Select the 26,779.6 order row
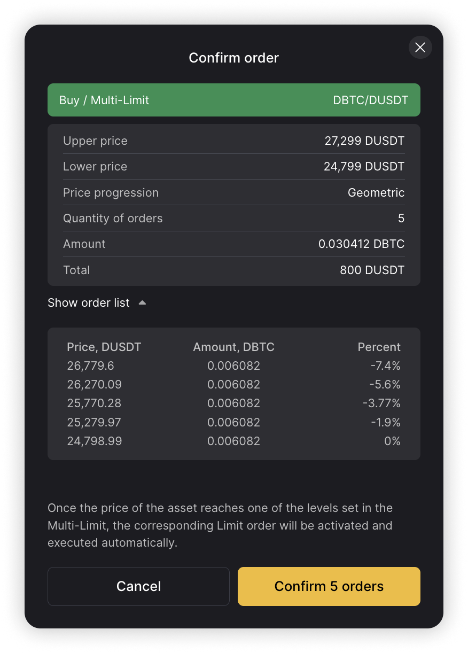Image resolution: width=468 pixels, height=653 pixels. click(x=233, y=366)
